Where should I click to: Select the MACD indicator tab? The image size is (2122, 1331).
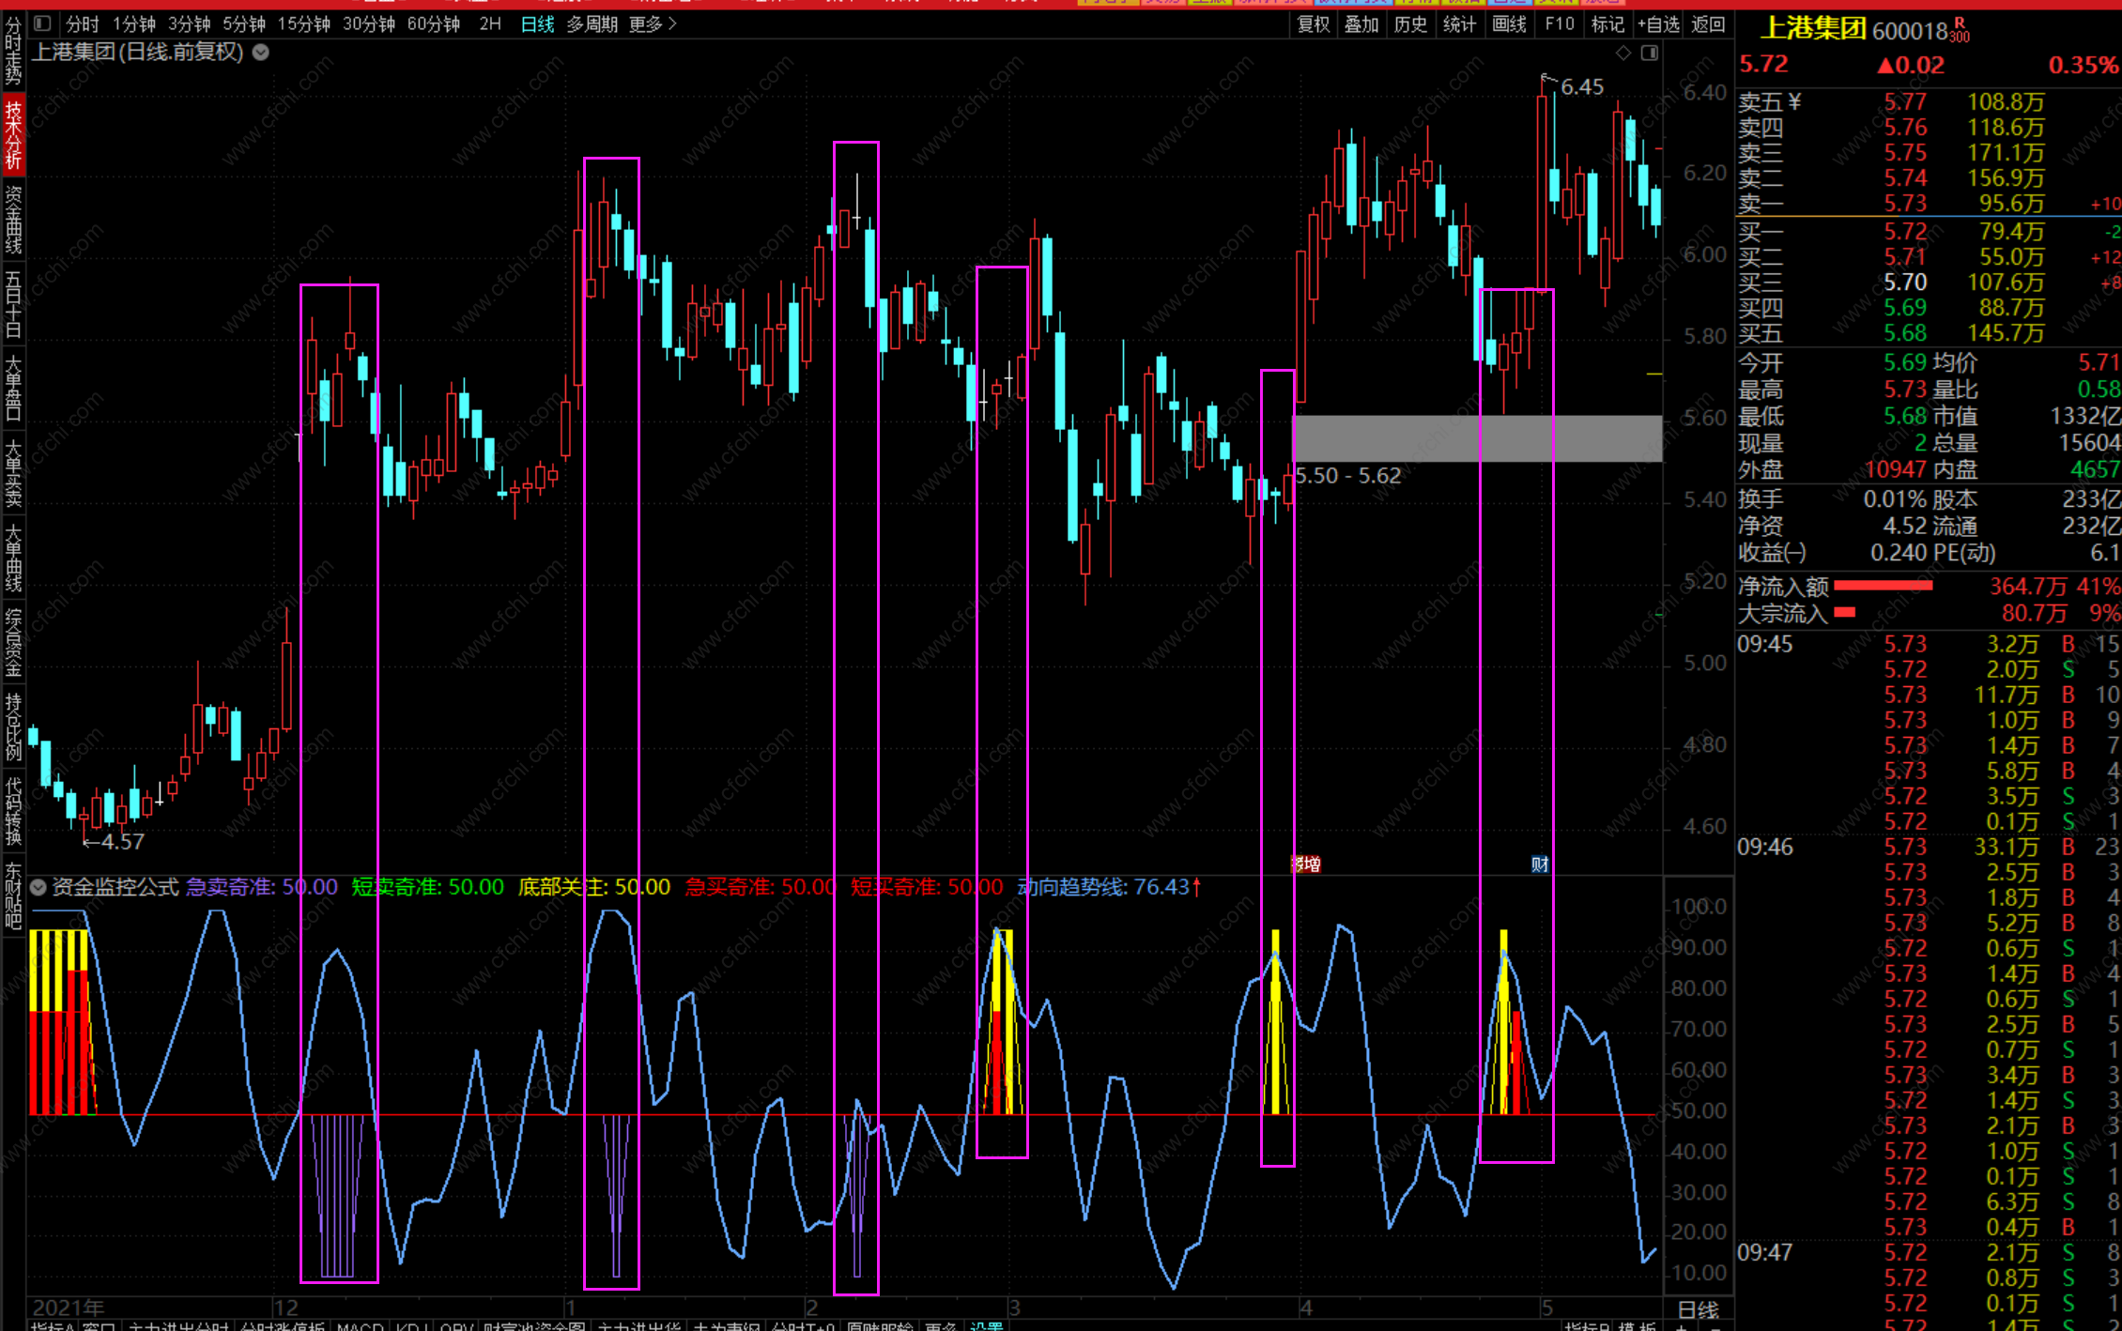[x=360, y=1324]
